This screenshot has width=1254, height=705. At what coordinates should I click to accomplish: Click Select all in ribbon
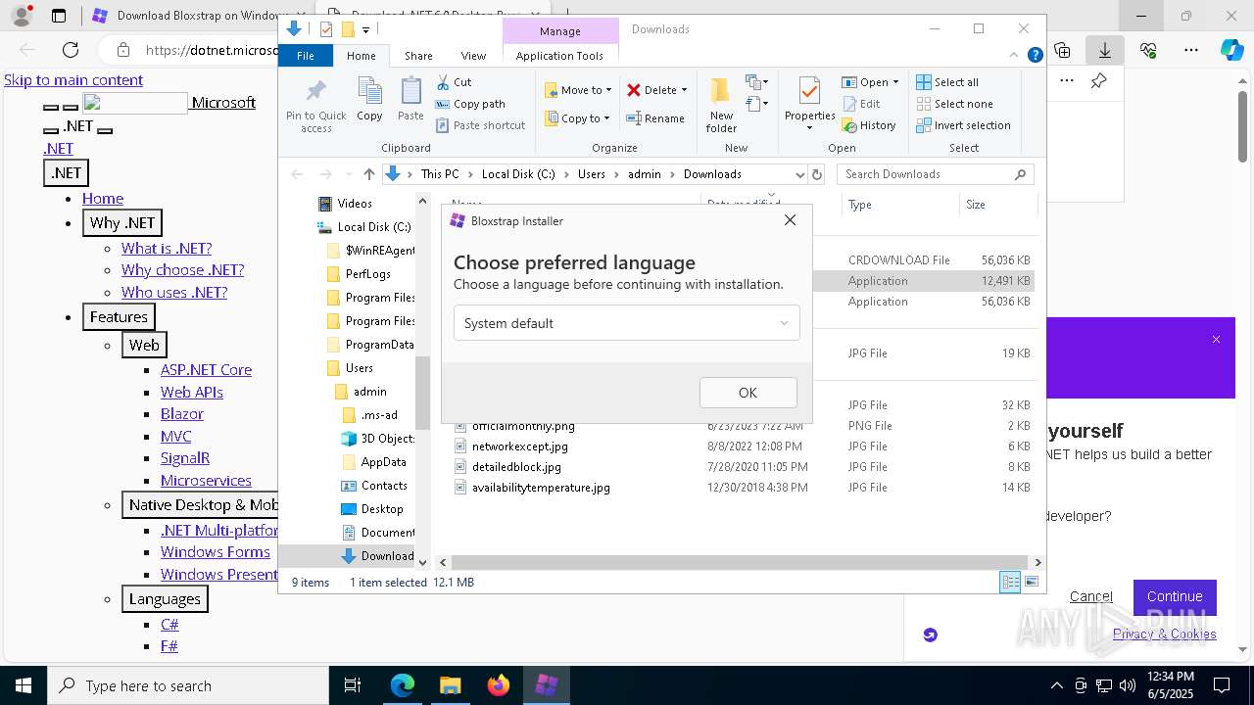tap(947, 82)
